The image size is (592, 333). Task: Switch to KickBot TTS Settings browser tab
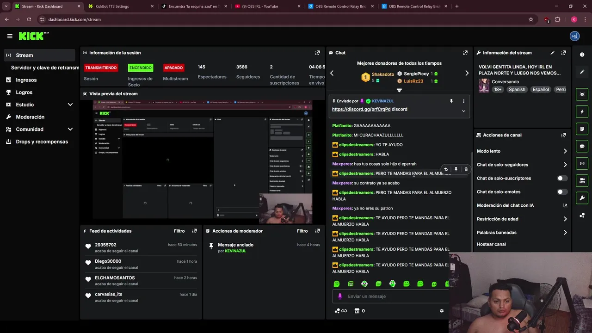point(119,6)
